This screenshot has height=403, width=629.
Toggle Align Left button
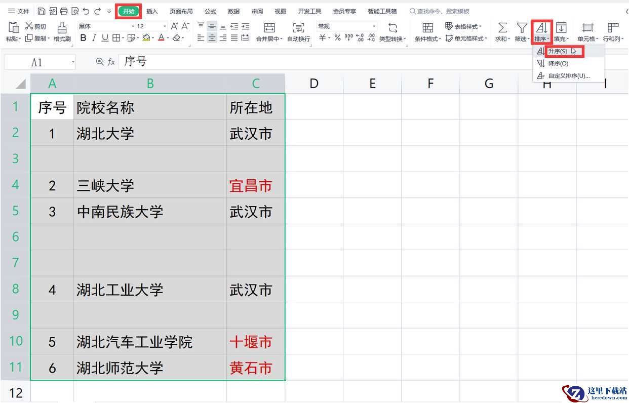pyautogui.click(x=201, y=38)
